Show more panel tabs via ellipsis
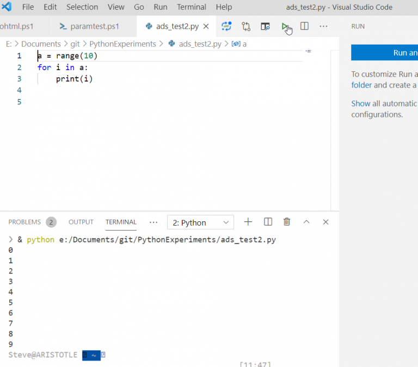Image resolution: width=418 pixels, height=367 pixels. (153, 222)
